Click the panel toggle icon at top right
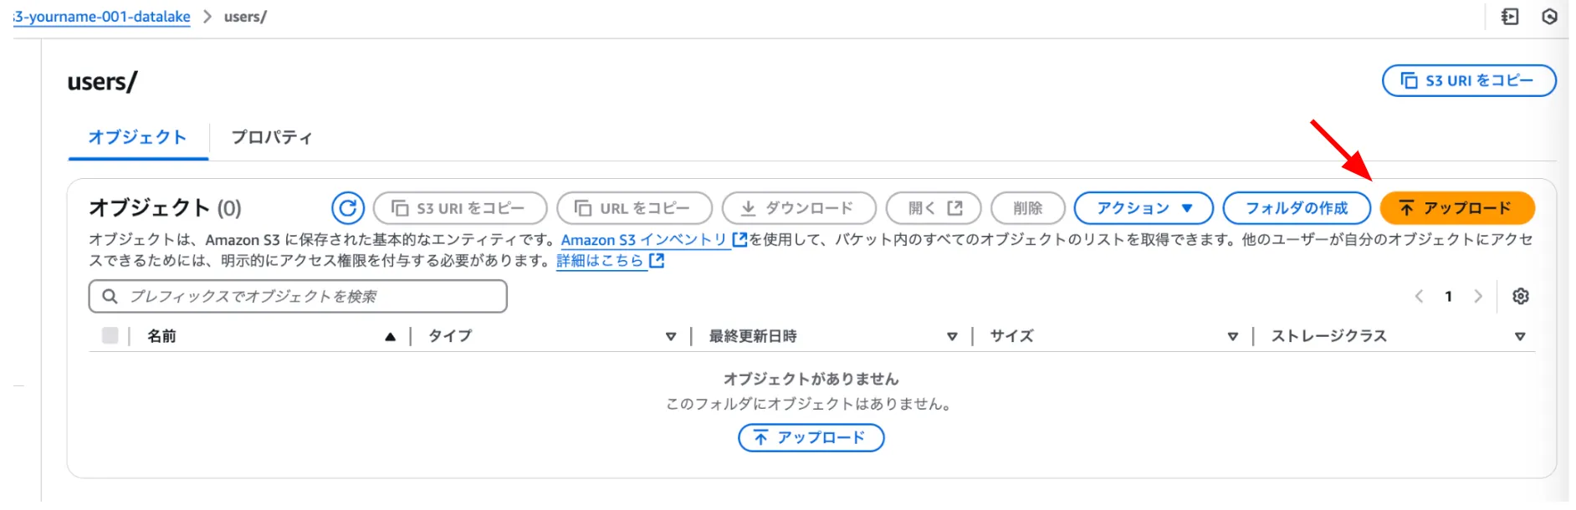This screenshot has height=510, width=1576. click(1510, 17)
